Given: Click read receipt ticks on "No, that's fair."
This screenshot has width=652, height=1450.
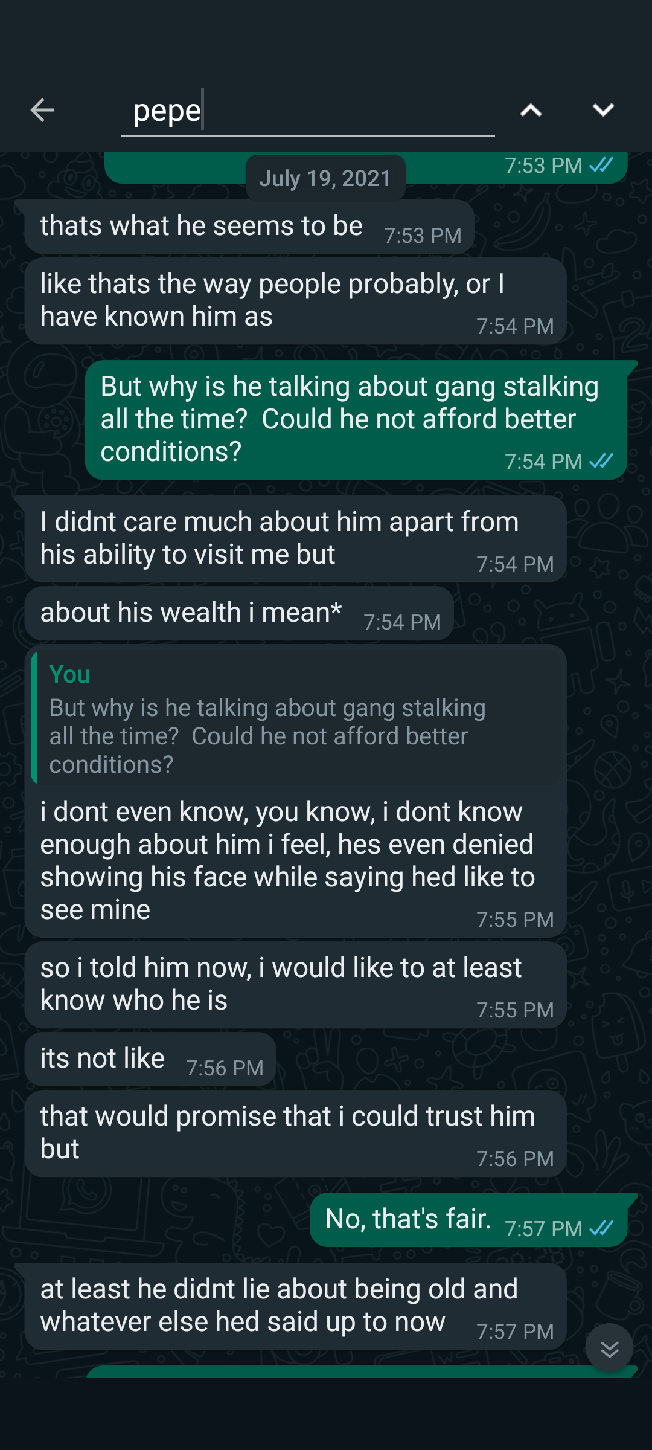Looking at the screenshot, I should pyautogui.click(x=601, y=1228).
